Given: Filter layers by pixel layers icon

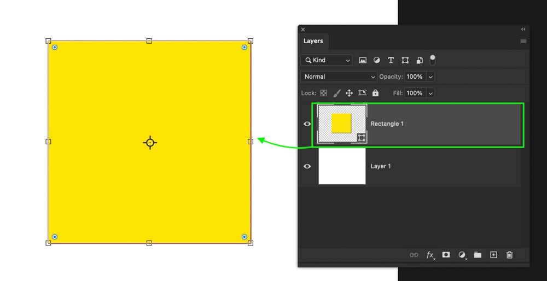Looking at the screenshot, I should 363,60.
